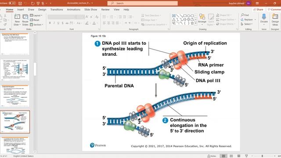Click Convert to SmartArt

click(x=154, y=25)
